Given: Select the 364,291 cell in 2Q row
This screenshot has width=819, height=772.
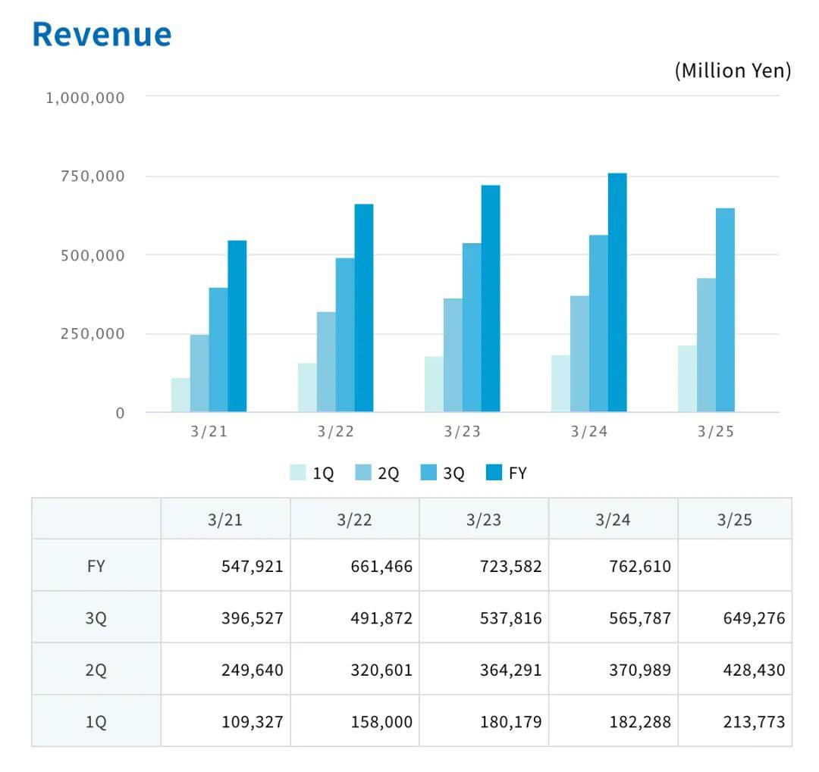Looking at the screenshot, I should (x=484, y=670).
